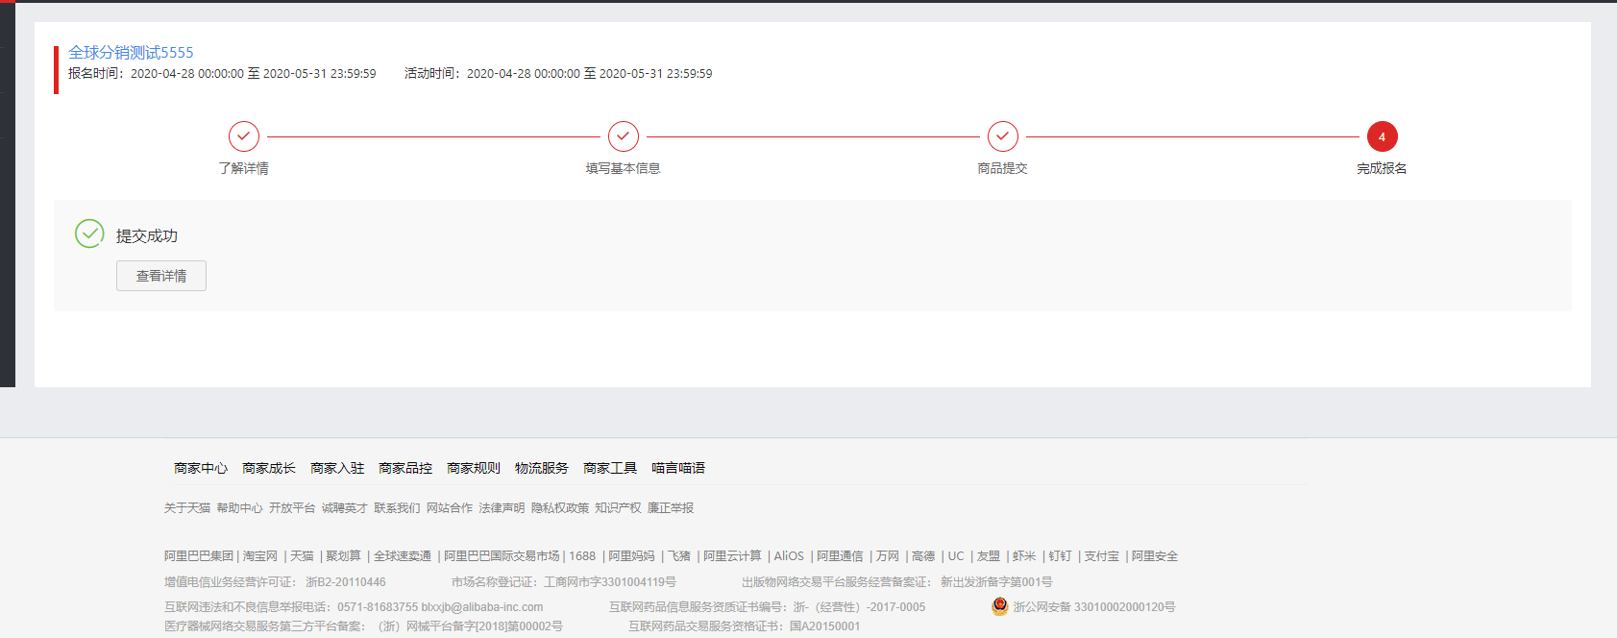Open 商家成长 in footer navigation
The width and height of the screenshot is (1617, 638).
tap(269, 468)
